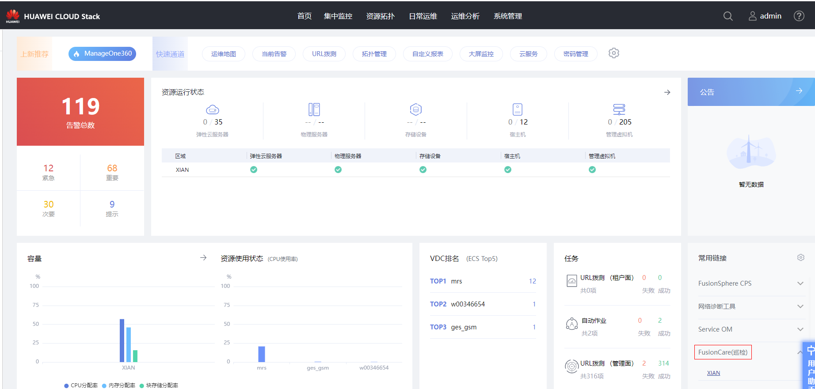Image resolution: width=815 pixels, height=389 pixels.
Task: Toggle 内存分配率 legend item
Action: [x=118, y=385]
